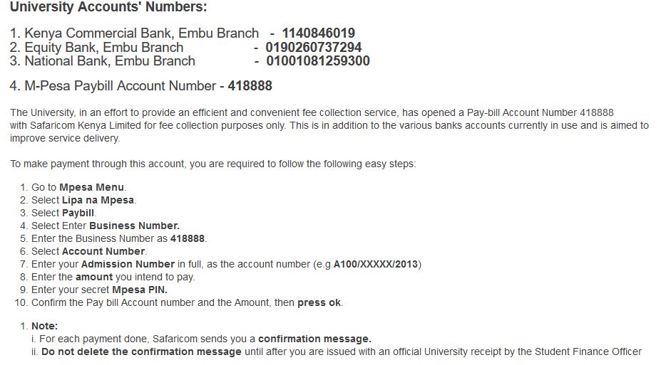Click the example A100/XXXXX/2013 text
This screenshot has width=661, height=365.
pyautogui.click(x=376, y=264)
